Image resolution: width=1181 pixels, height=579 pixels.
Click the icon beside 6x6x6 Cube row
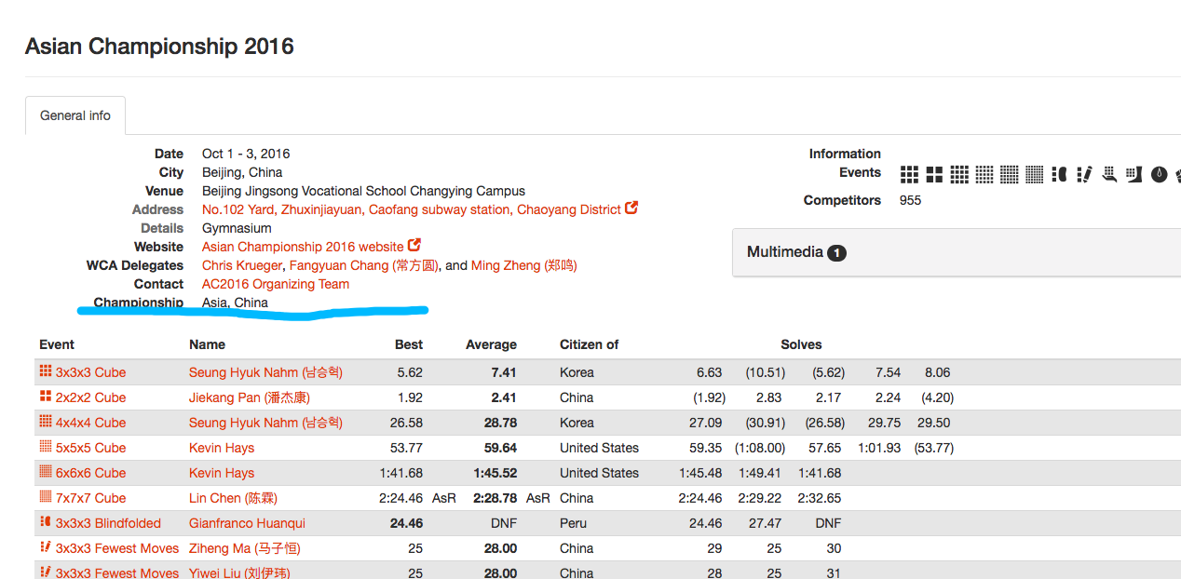tap(46, 472)
